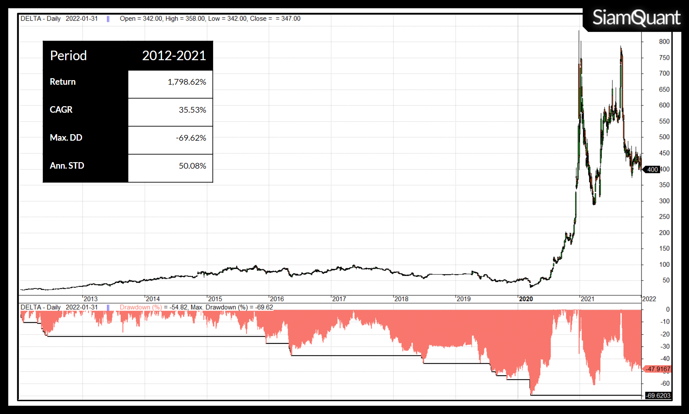Click the blue marker in the drawdown pane header

point(108,307)
